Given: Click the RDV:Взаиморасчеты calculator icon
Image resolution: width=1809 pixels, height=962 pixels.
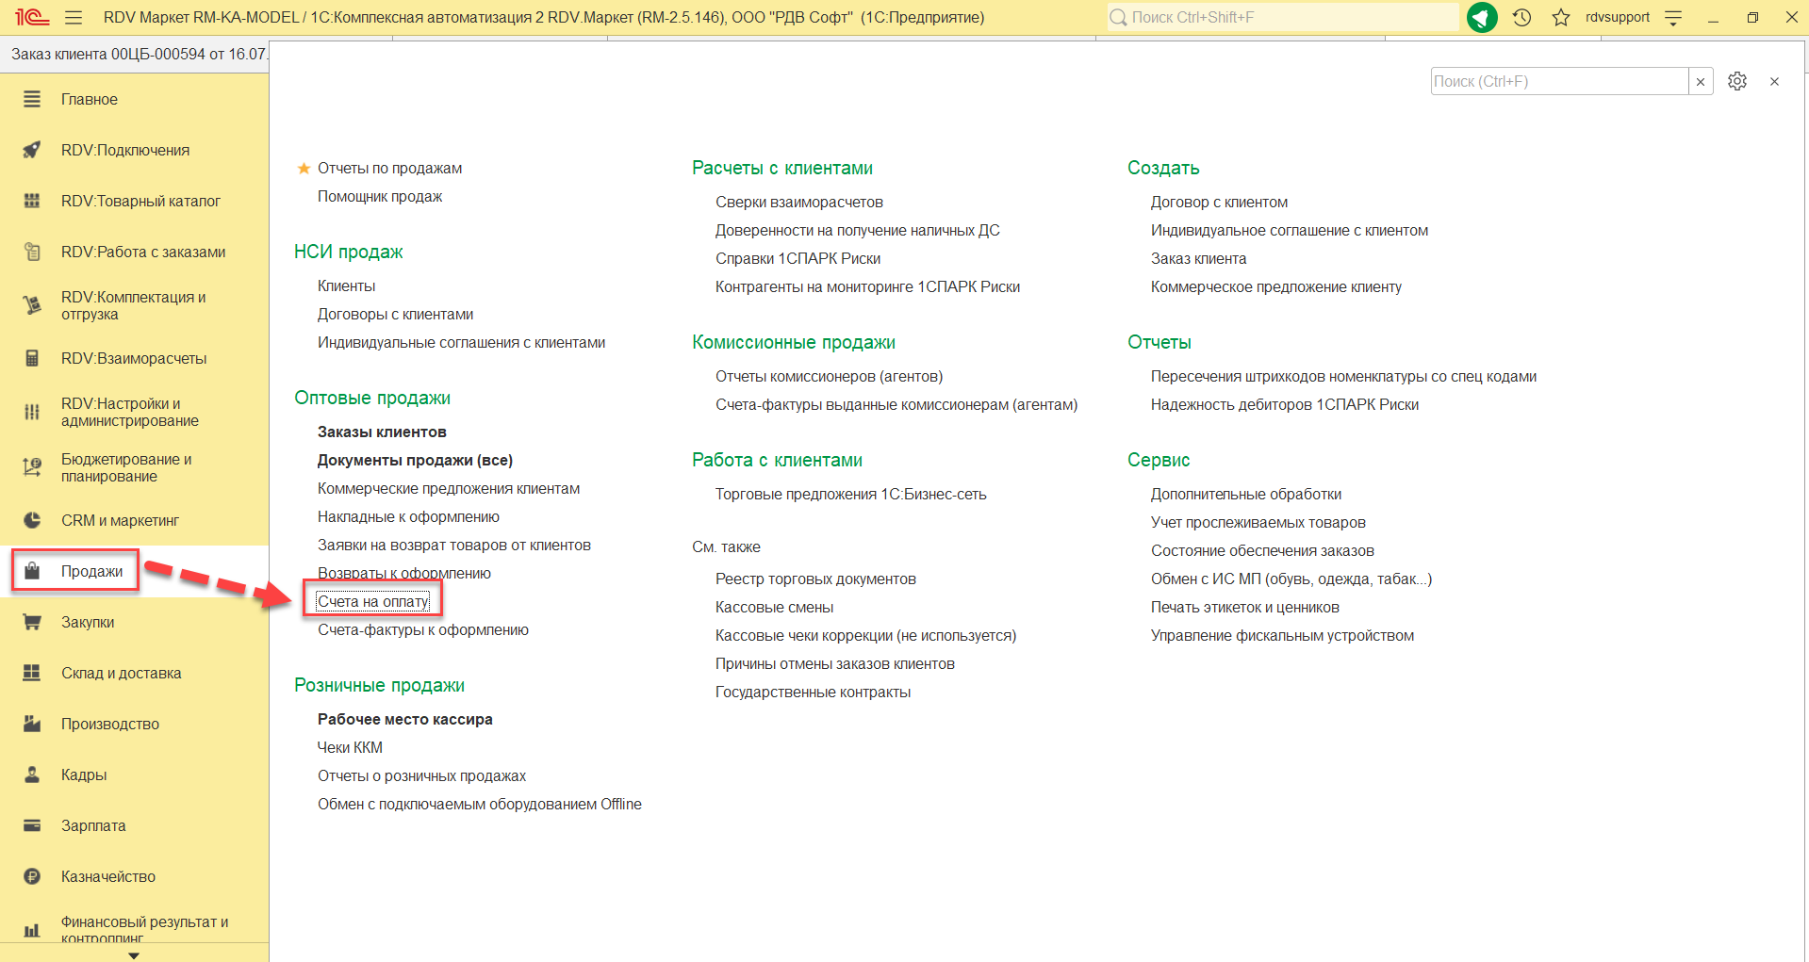Looking at the screenshot, I should 32,358.
